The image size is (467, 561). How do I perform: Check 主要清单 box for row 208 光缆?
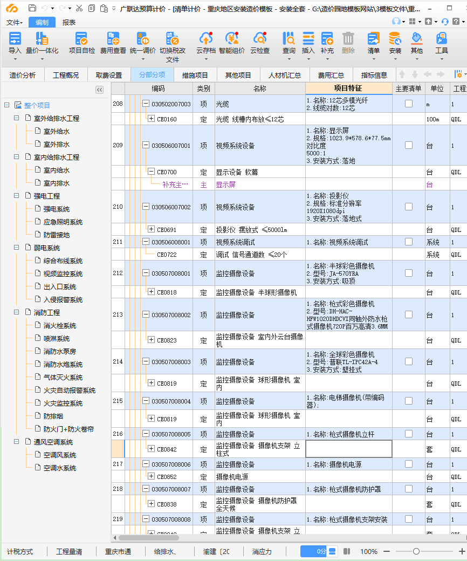click(x=409, y=104)
